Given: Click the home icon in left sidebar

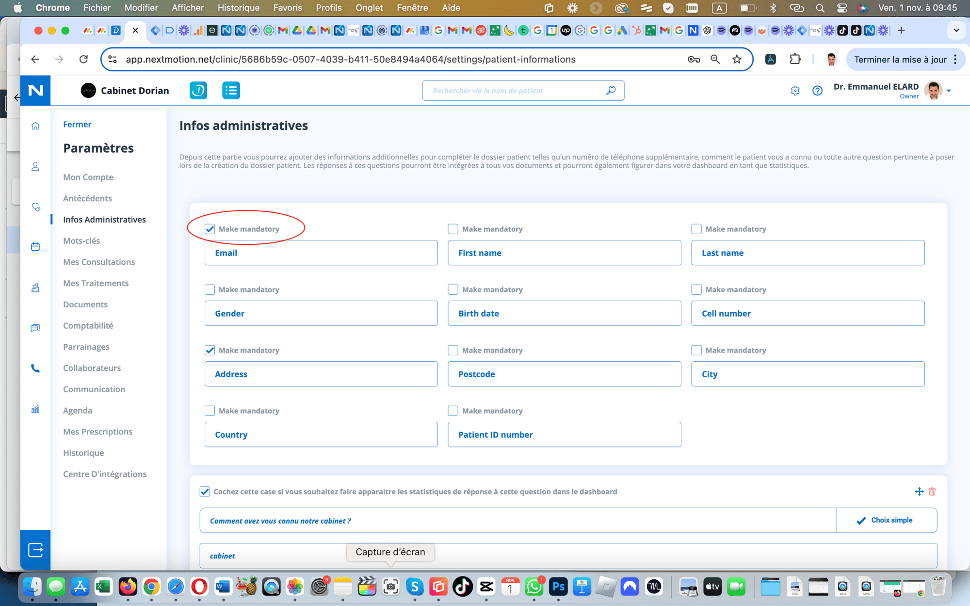Looking at the screenshot, I should (x=35, y=126).
